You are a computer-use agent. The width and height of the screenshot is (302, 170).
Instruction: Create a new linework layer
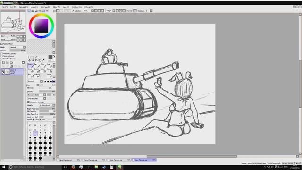coord(8,62)
